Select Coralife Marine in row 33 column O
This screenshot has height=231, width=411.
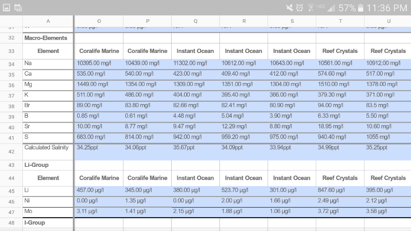click(99, 51)
